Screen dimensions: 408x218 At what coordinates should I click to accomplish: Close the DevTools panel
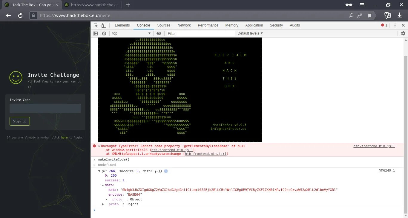[403, 25]
